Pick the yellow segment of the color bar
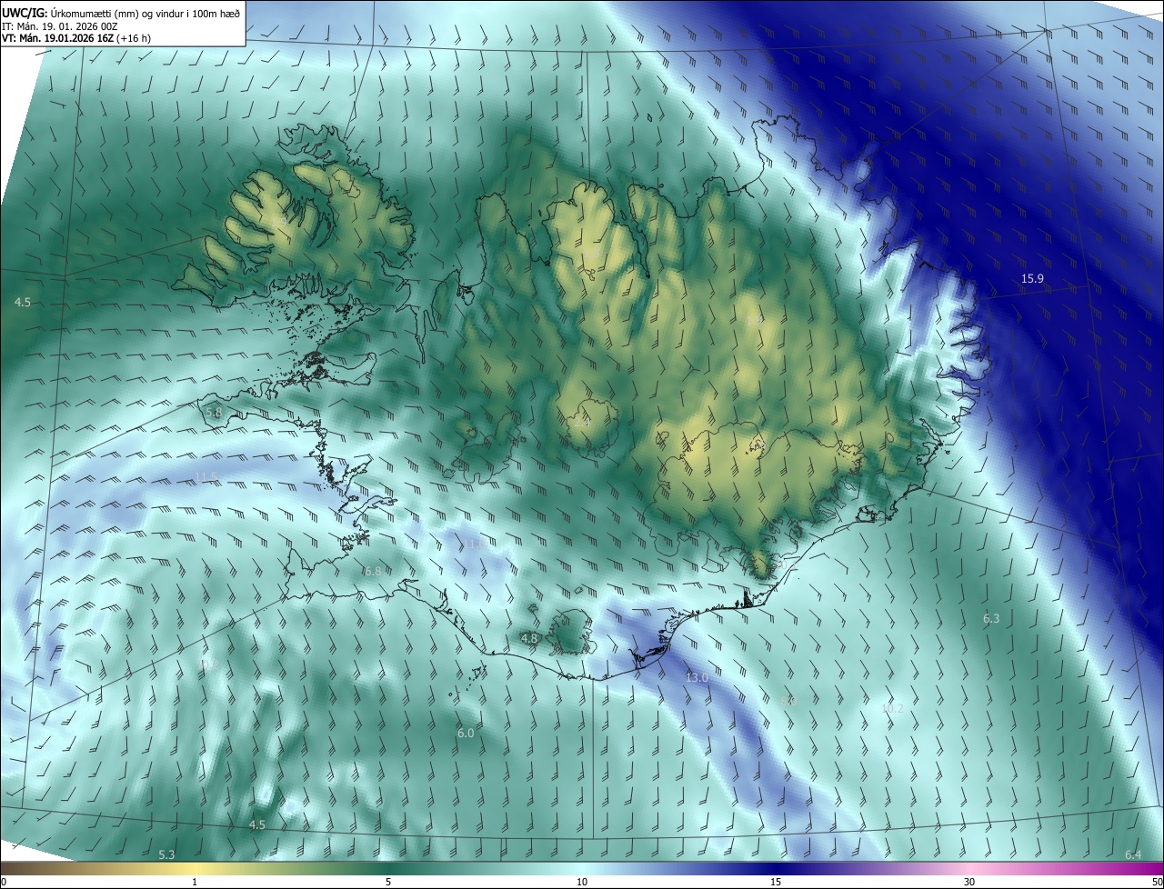 pos(195,868)
